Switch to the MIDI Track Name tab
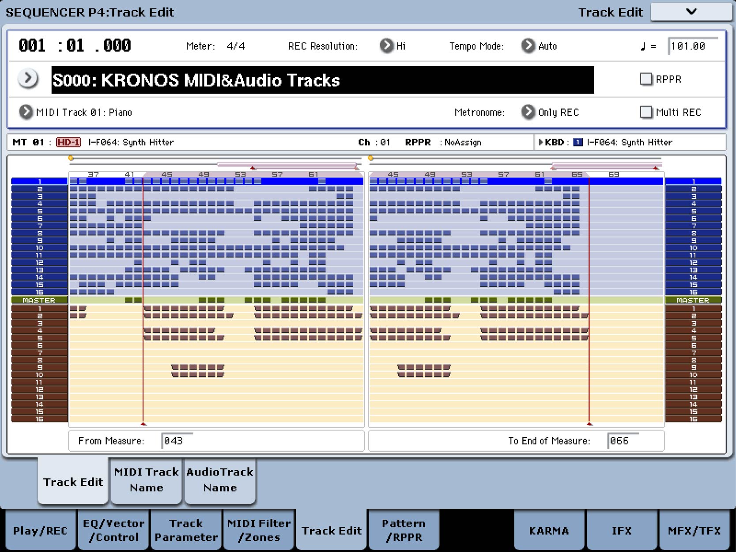The height and width of the screenshot is (552, 736). click(x=147, y=480)
